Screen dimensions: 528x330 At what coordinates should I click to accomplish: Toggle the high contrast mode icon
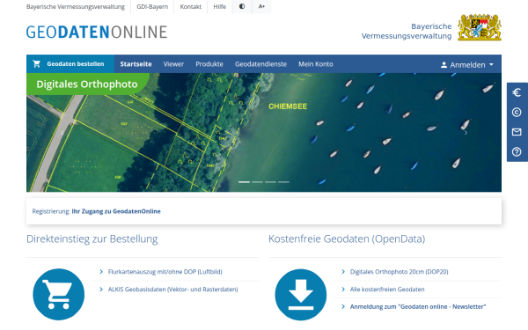point(242,6)
